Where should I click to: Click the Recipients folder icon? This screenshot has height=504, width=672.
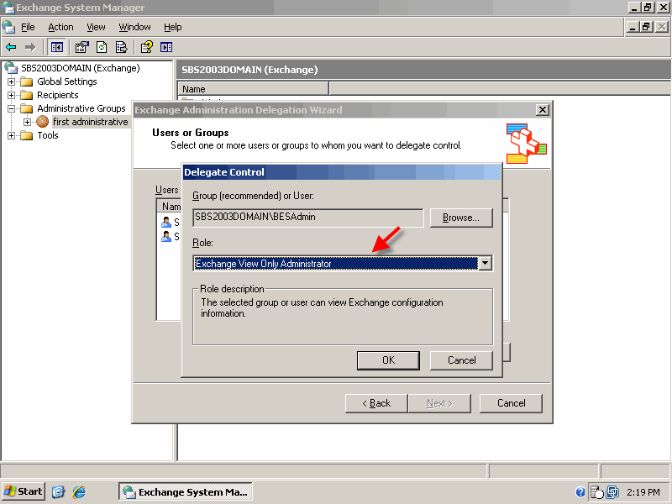click(27, 95)
